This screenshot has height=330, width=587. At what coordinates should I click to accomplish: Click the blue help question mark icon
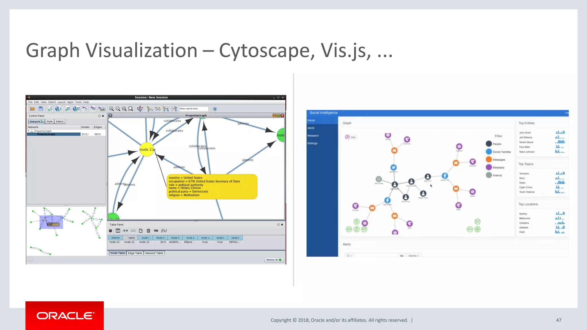215,109
